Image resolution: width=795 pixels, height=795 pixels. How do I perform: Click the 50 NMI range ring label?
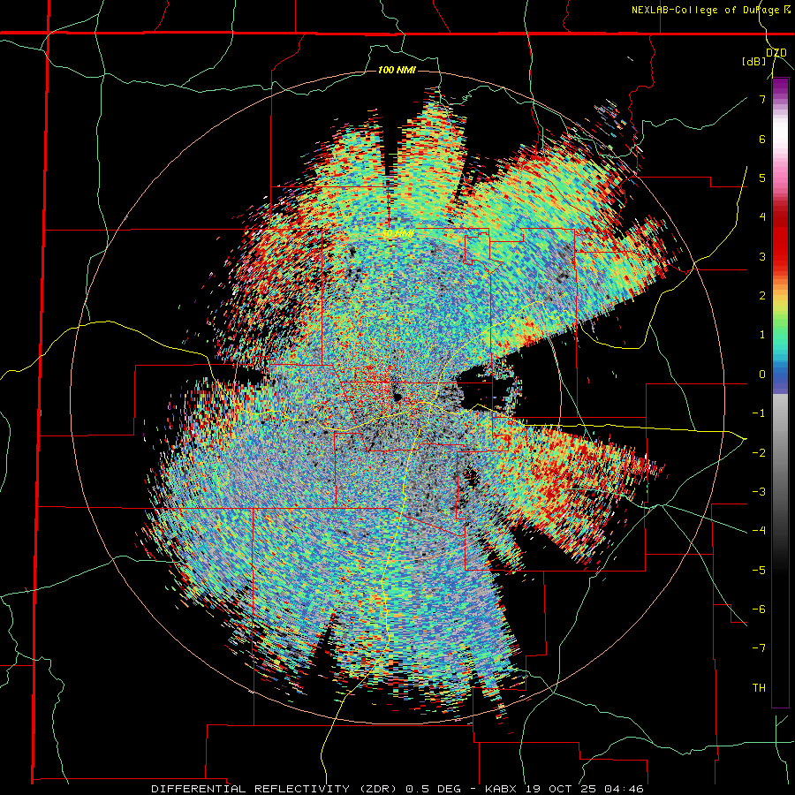[397, 233]
